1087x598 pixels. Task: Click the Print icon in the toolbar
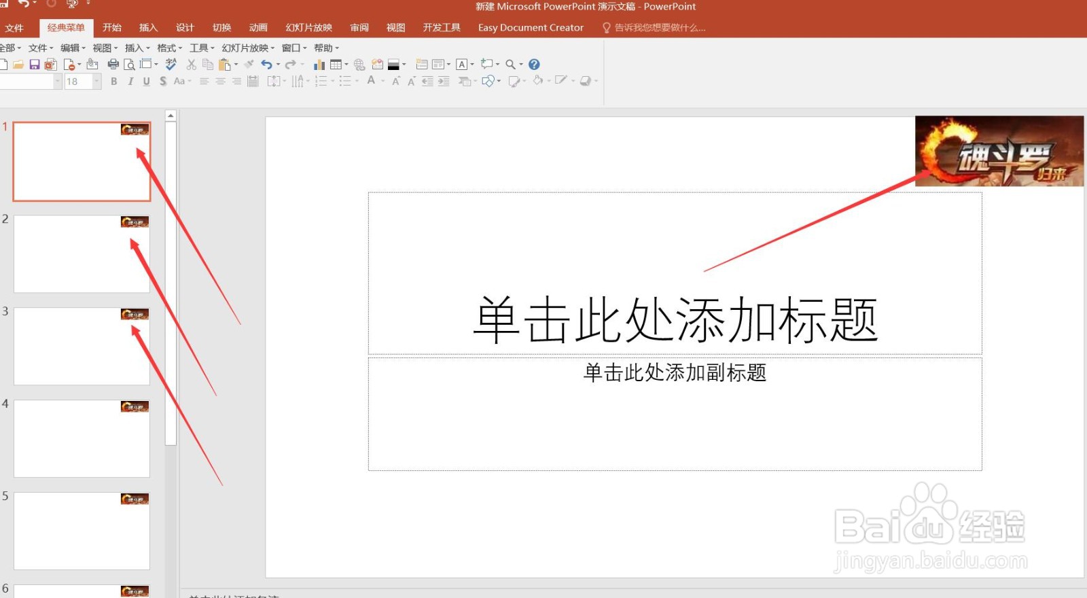tap(113, 65)
